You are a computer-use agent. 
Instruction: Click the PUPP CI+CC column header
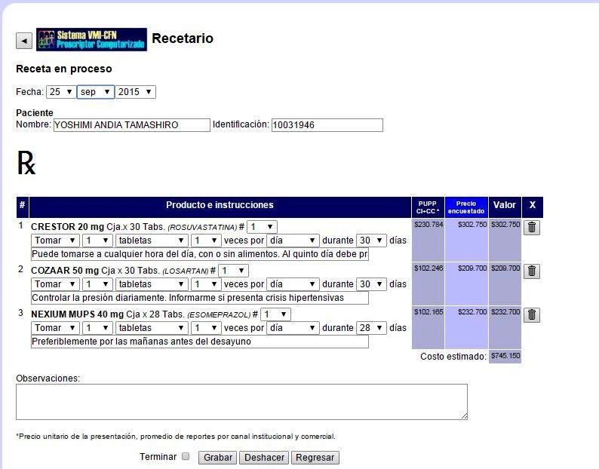point(428,207)
